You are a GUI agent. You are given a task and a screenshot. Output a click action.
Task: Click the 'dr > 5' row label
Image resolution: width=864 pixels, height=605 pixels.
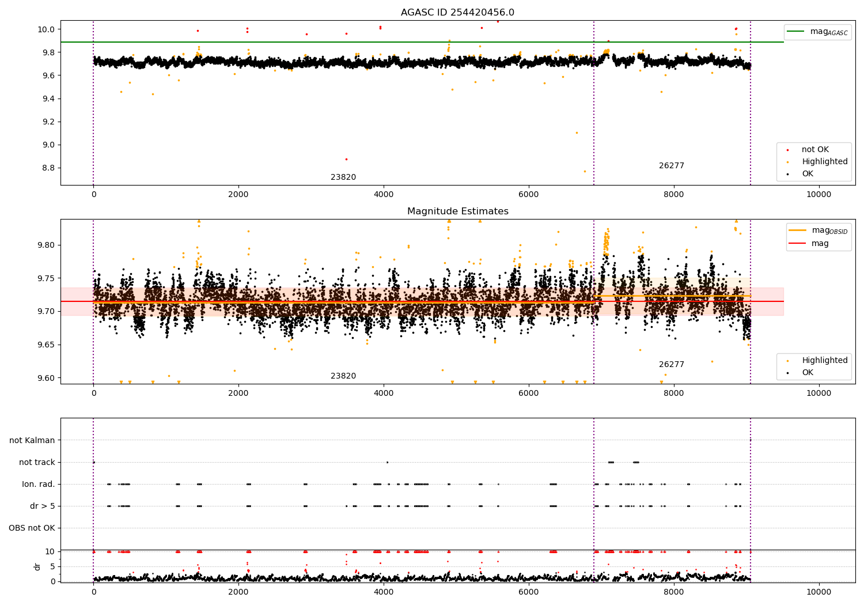[x=43, y=506]
